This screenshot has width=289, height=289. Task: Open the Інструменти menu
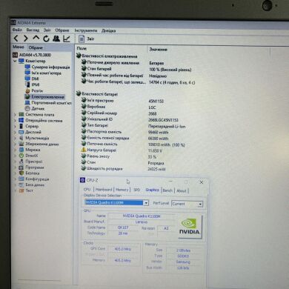tap(86, 30)
